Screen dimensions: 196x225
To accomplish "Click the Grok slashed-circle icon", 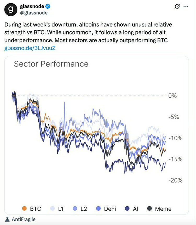I will click(177, 6).
